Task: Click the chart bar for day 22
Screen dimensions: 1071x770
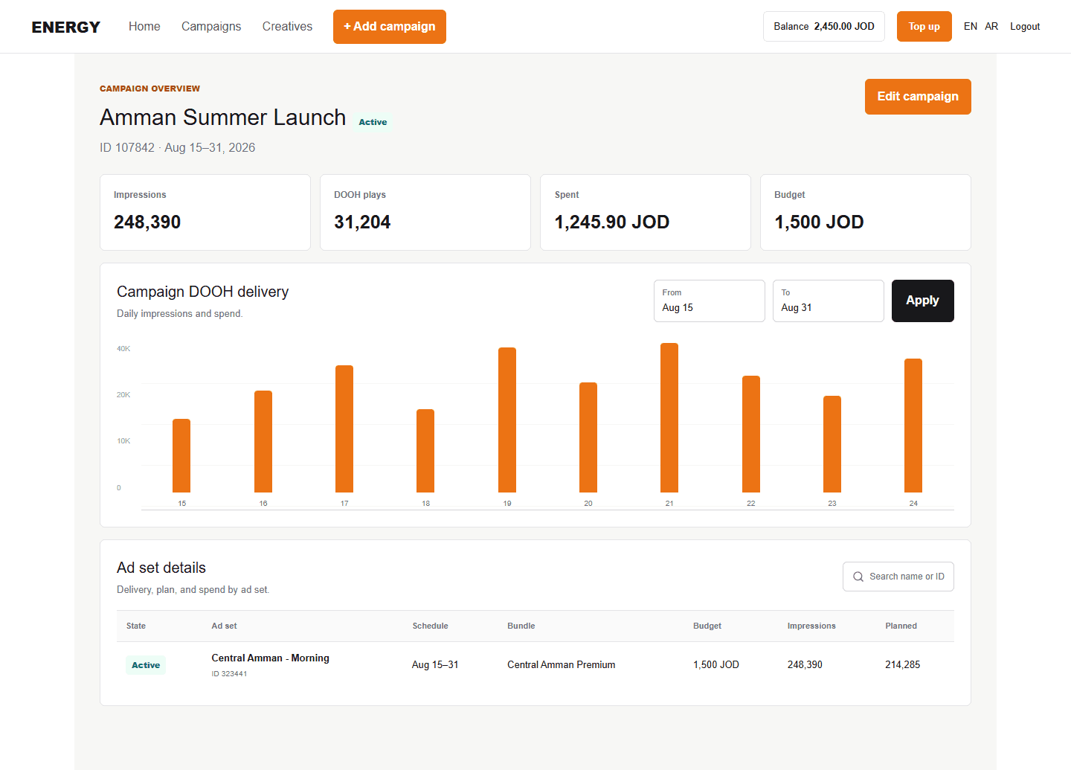Action: [x=751, y=434]
